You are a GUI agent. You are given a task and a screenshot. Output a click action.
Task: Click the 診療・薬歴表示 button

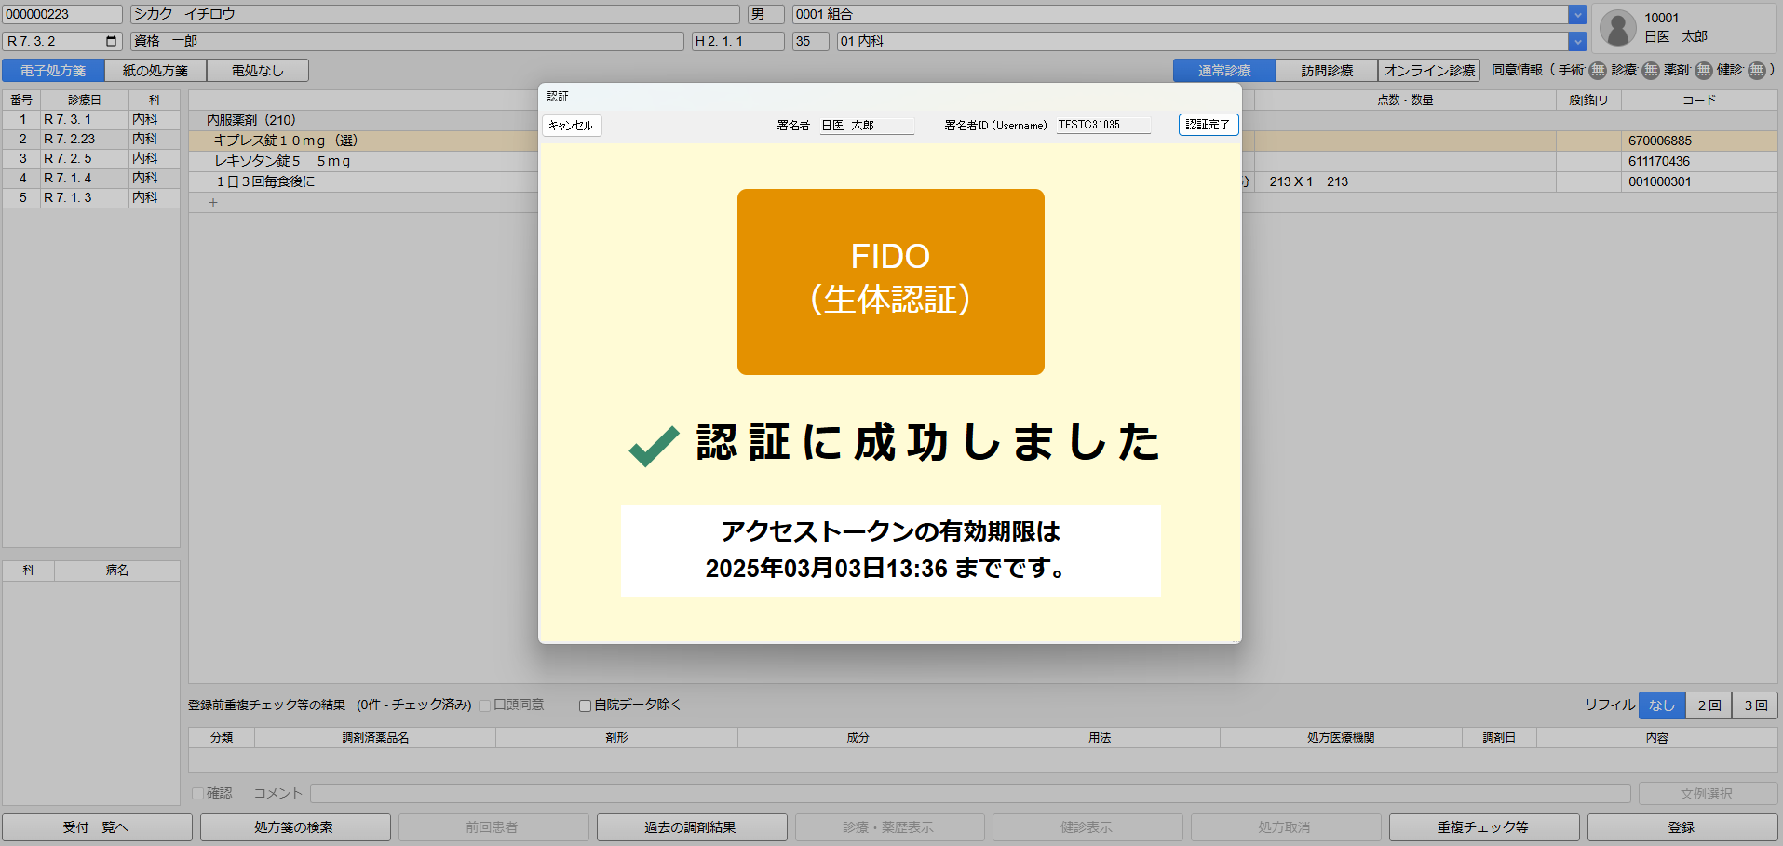pos(890,827)
